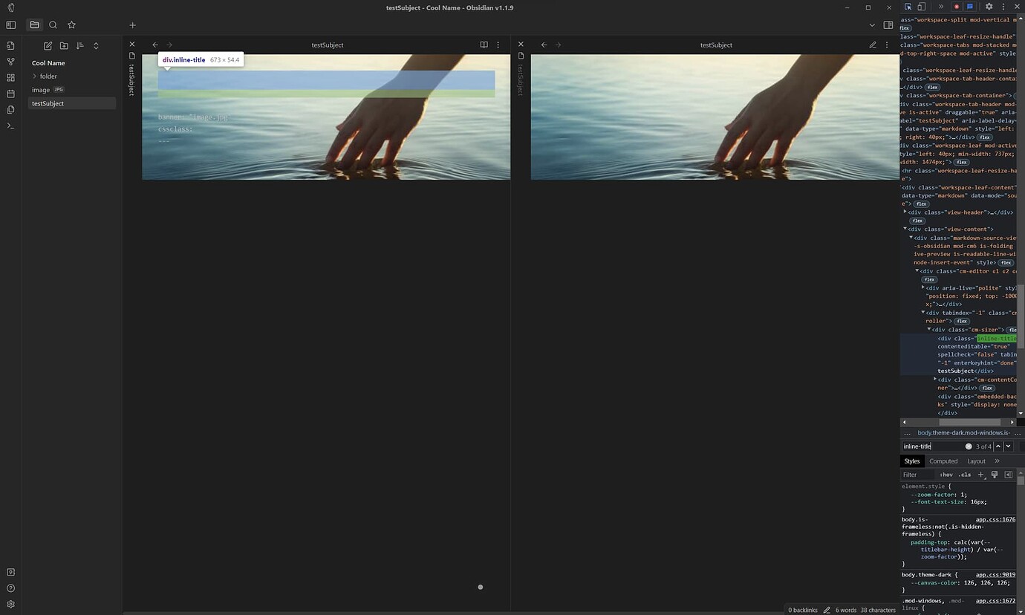This screenshot has height=615, width=1025.
Task: Open the tab list dropdown chevron
Action: coord(872,25)
